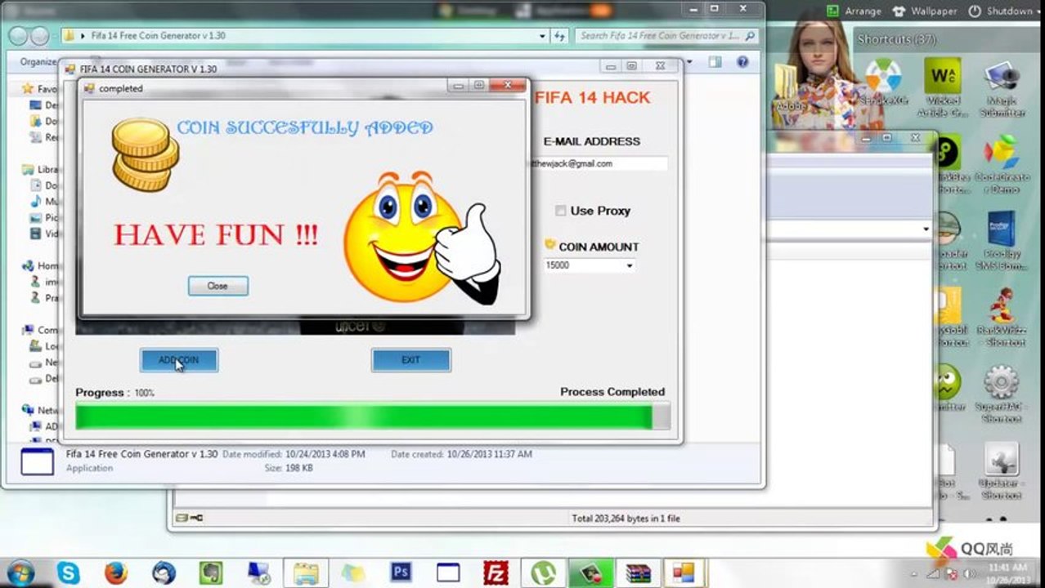Click the taskbar clock showing 11:41 AM

point(1007,572)
